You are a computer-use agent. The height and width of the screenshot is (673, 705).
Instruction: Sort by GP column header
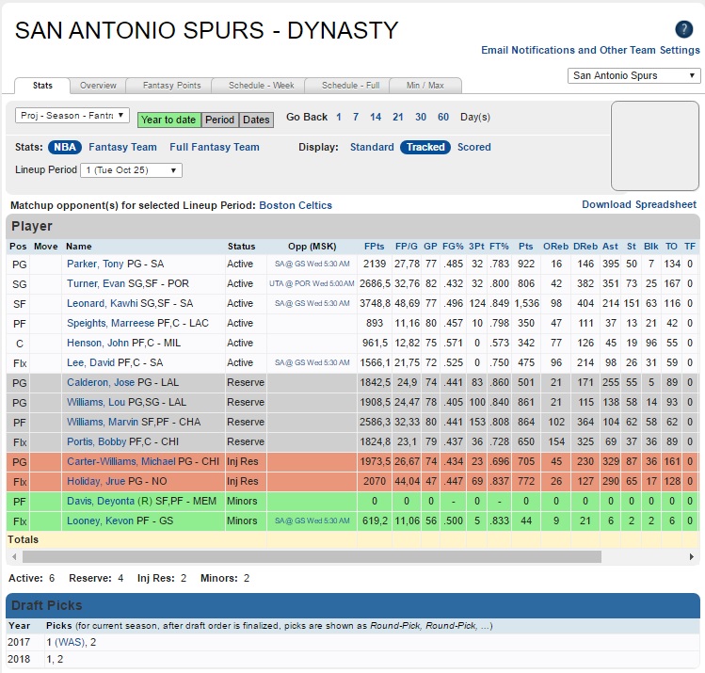click(x=430, y=247)
